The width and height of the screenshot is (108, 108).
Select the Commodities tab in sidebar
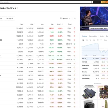[x=93, y=36]
